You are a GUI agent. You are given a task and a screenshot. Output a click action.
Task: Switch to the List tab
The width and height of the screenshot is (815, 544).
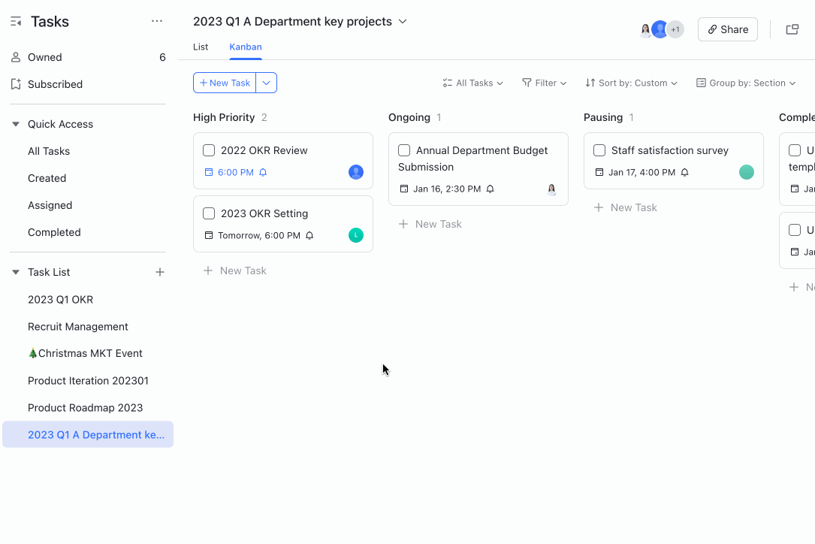(x=200, y=47)
